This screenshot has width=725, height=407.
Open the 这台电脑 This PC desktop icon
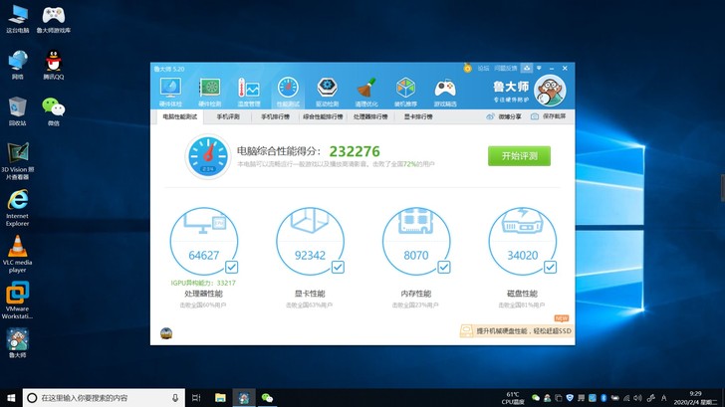click(18, 19)
